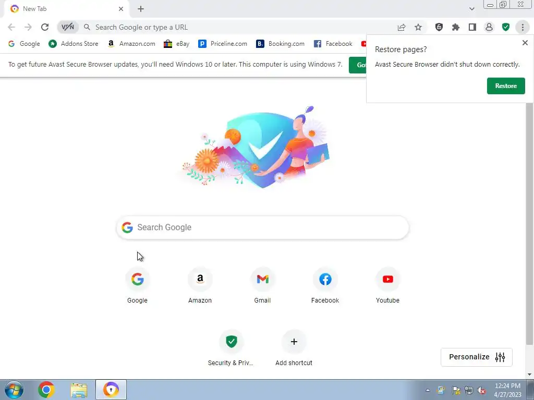Open Chrome from the taskbar
The height and width of the screenshot is (400, 534).
(x=46, y=390)
